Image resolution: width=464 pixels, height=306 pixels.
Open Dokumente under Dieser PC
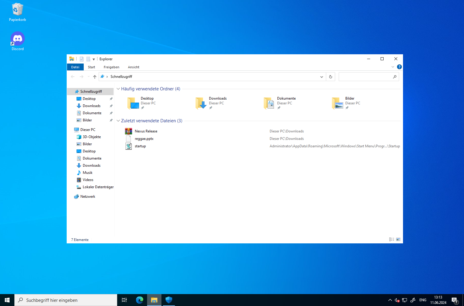click(x=90, y=158)
